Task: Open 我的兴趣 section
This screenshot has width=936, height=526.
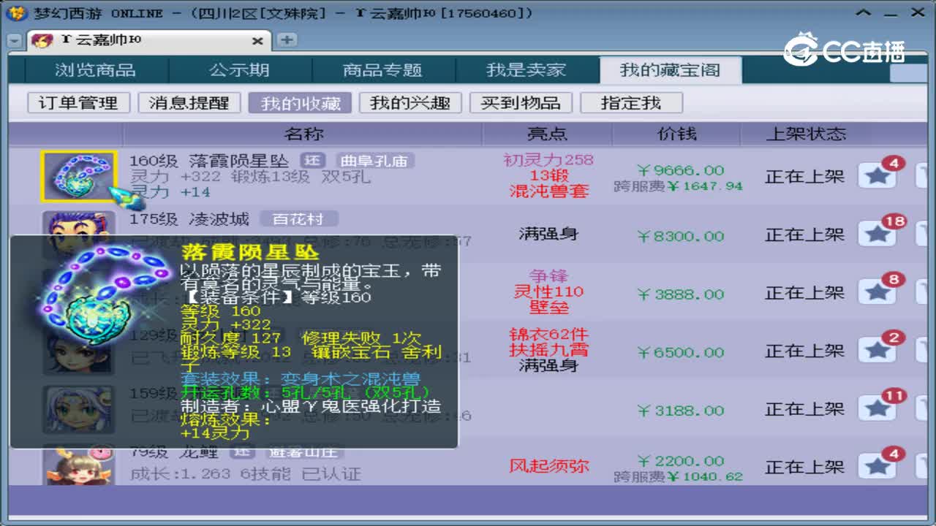Action: [x=410, y=103]
